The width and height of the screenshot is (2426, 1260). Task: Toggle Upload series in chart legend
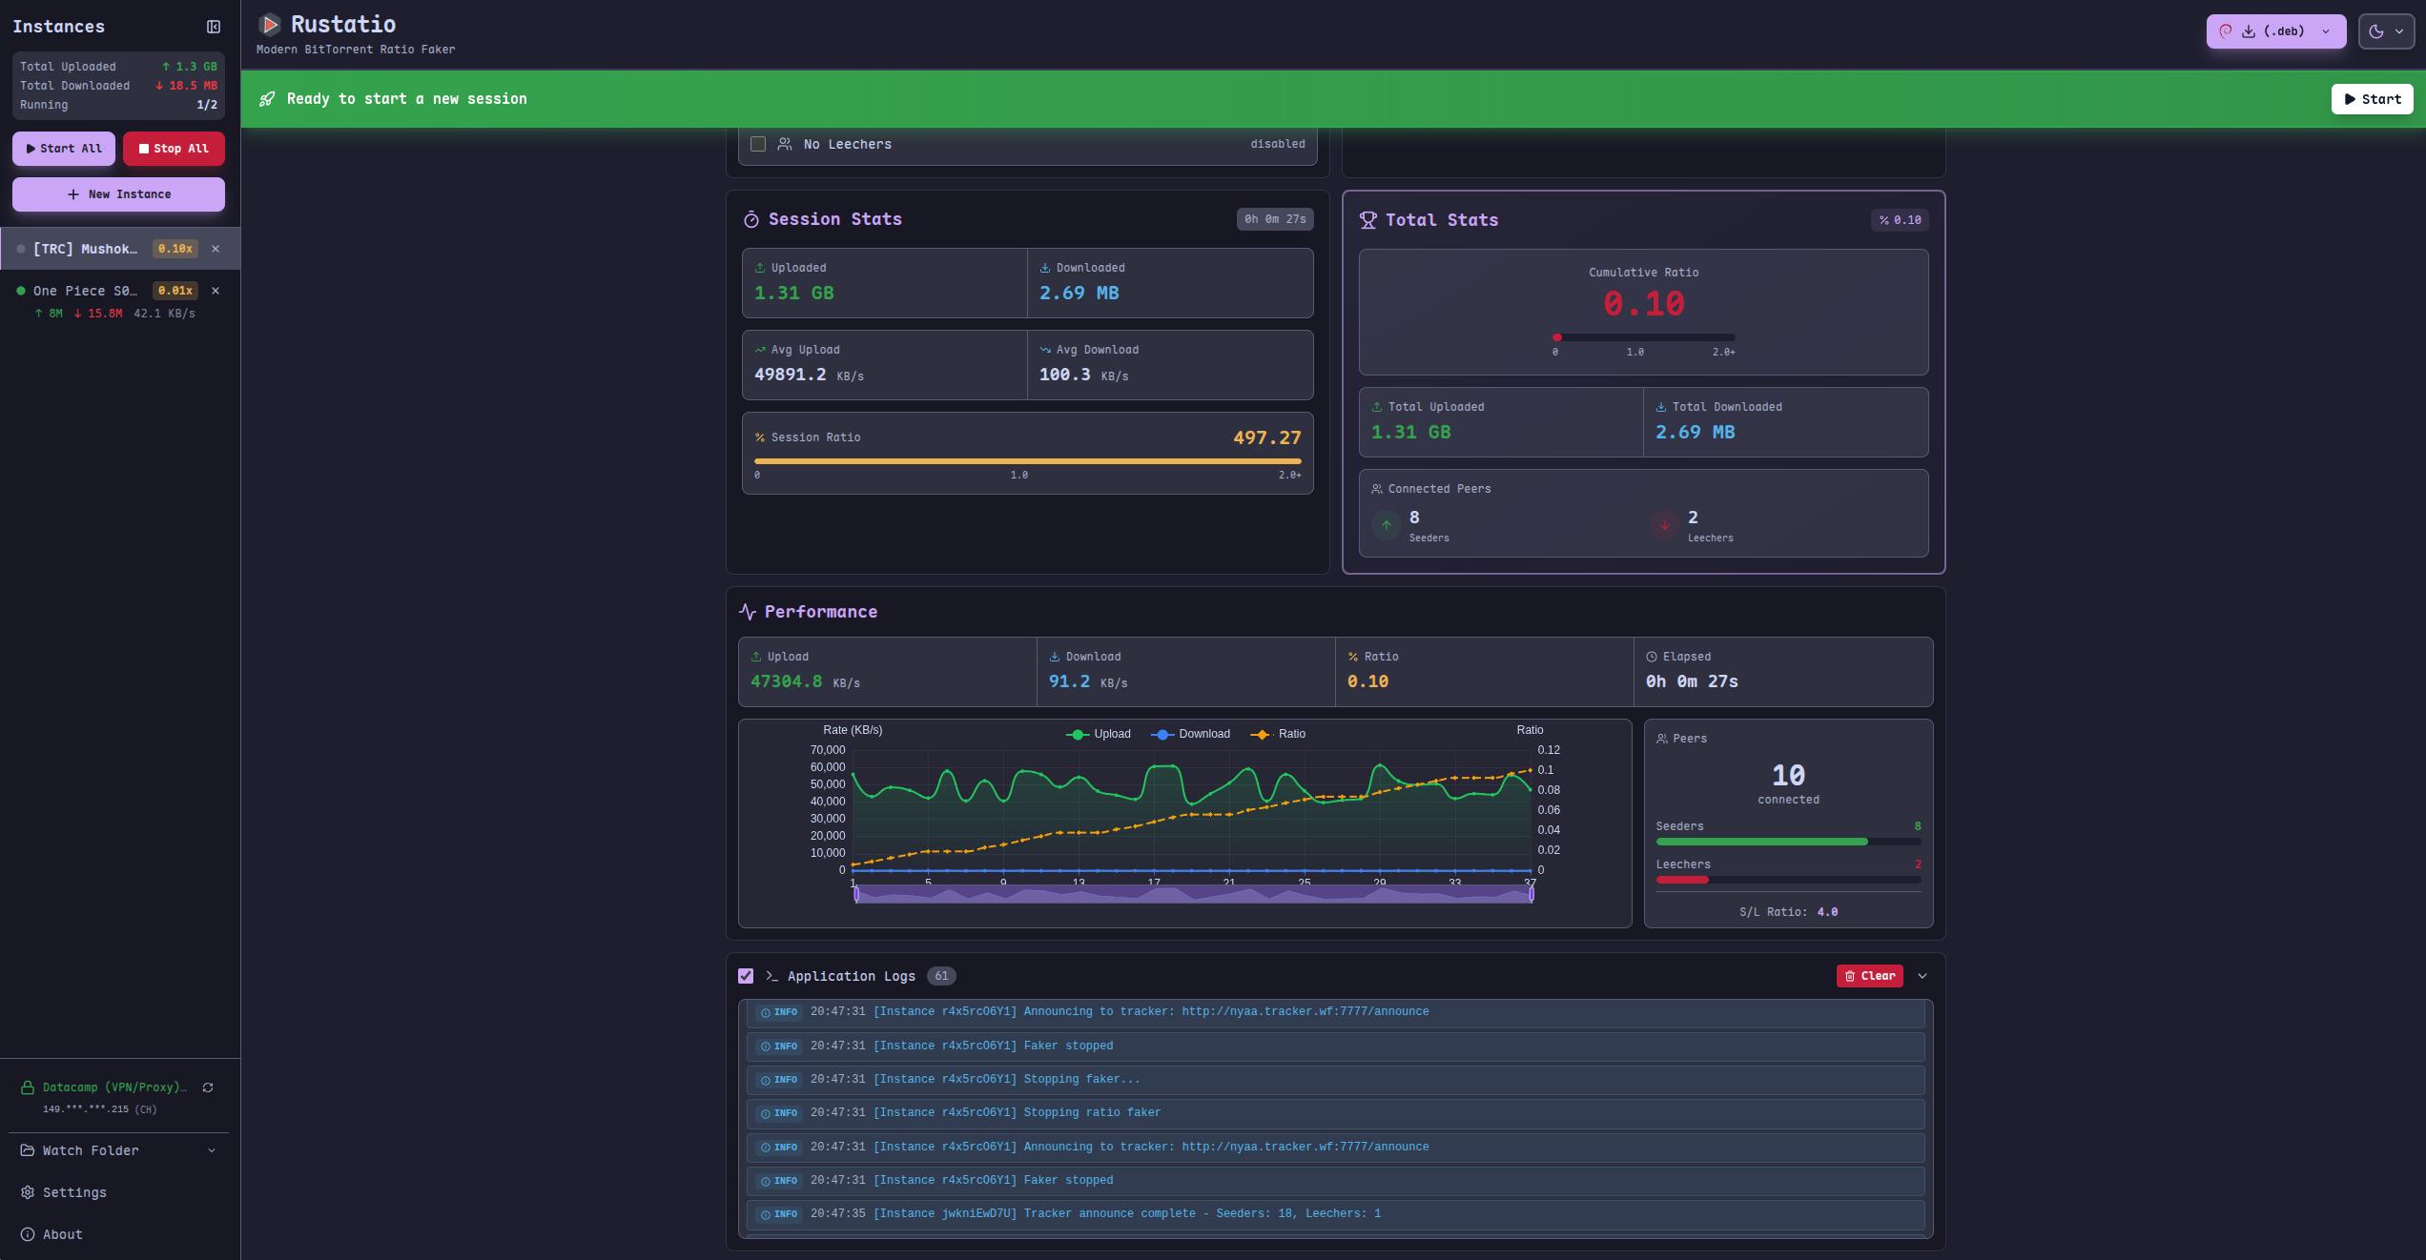point(1098,734)
